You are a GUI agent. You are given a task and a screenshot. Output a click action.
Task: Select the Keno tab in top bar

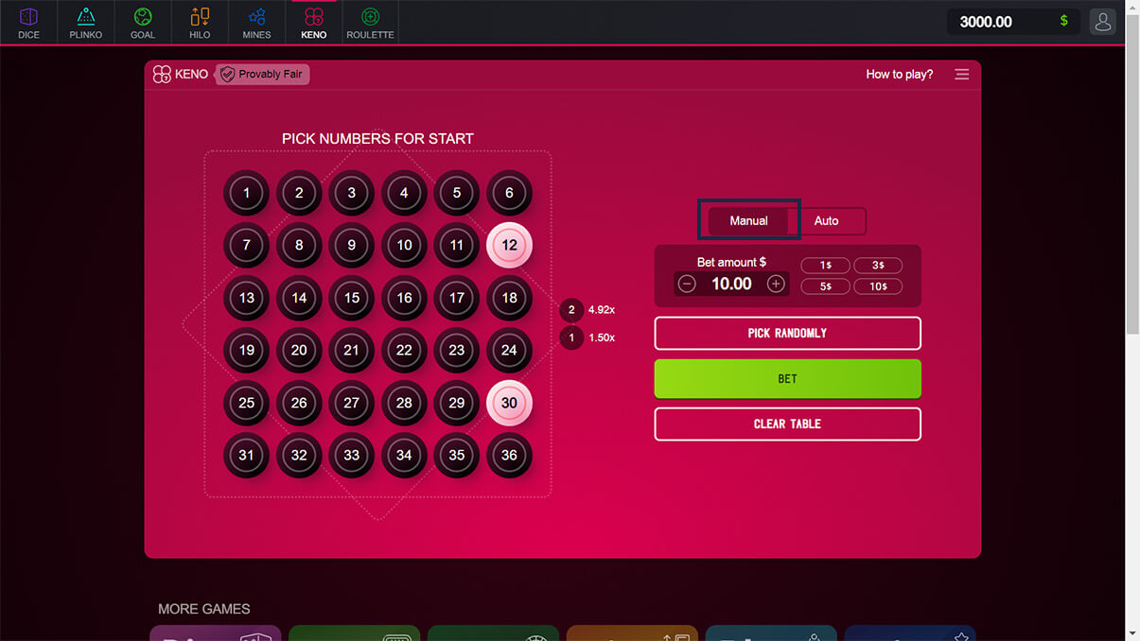[313, 22]
